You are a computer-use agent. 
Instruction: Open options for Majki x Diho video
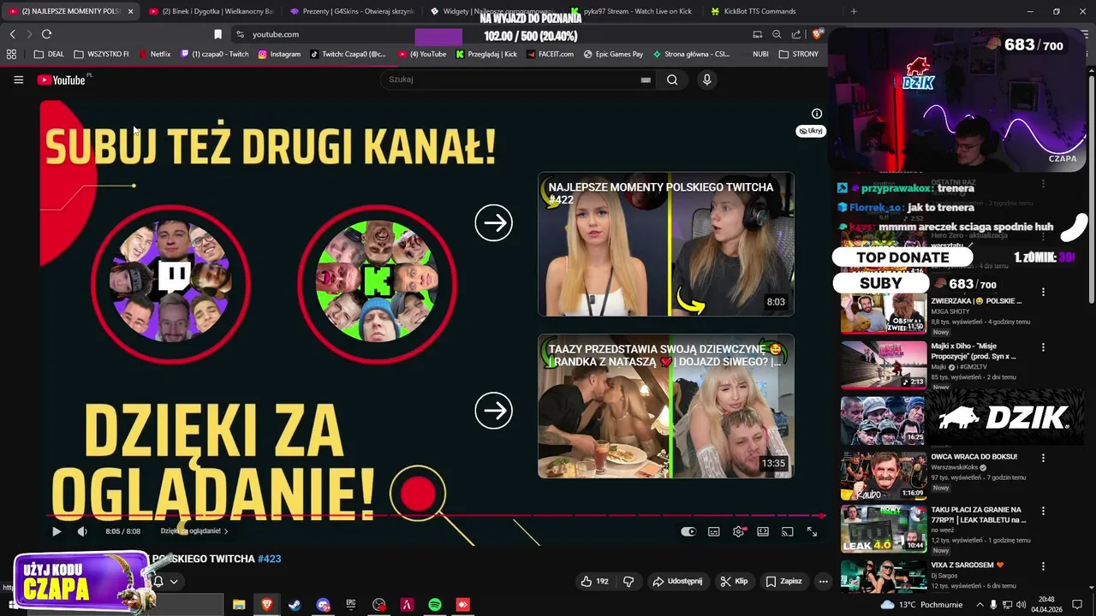[1043, 347]
